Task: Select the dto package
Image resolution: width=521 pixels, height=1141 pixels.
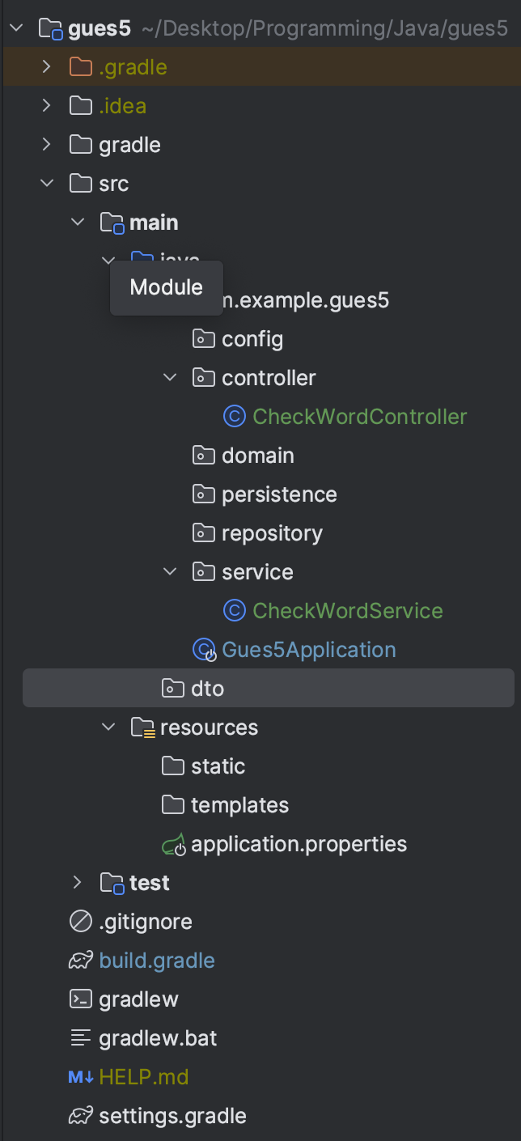Action: pos(206,689)
